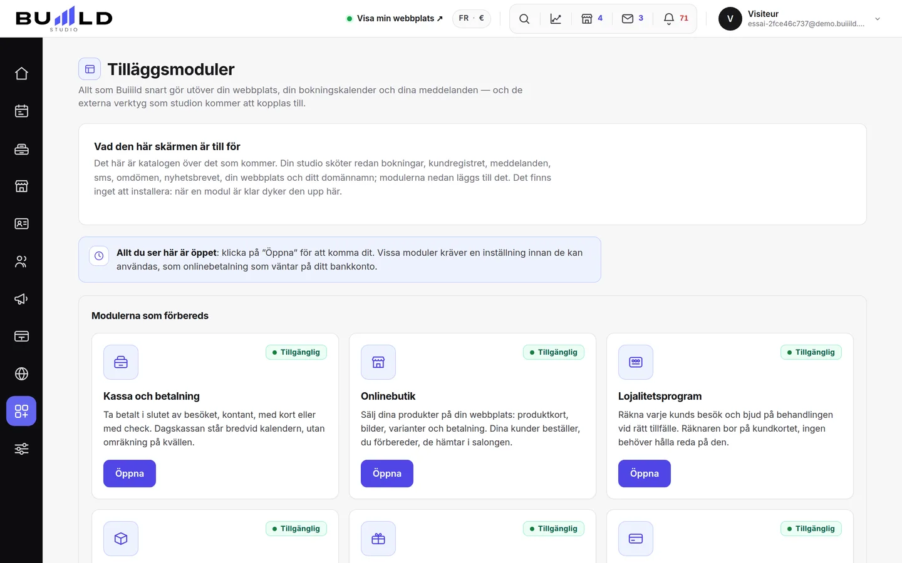This screenshot has height=563, width=902.
Task: Open the statistics chart icon in the top bar
Action: [556, 19]
